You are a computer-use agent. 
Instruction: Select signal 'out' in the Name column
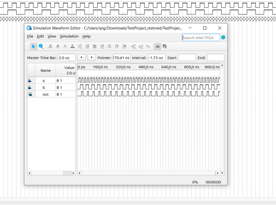[46, 94]
